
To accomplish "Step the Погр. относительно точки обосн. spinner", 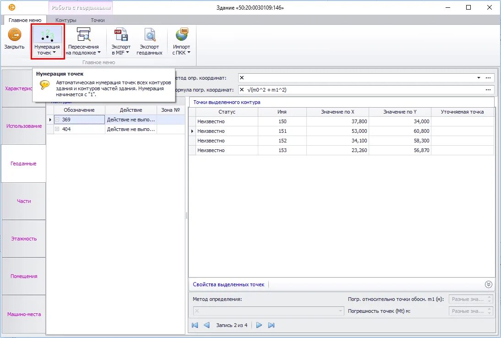I will click(489, 299).
